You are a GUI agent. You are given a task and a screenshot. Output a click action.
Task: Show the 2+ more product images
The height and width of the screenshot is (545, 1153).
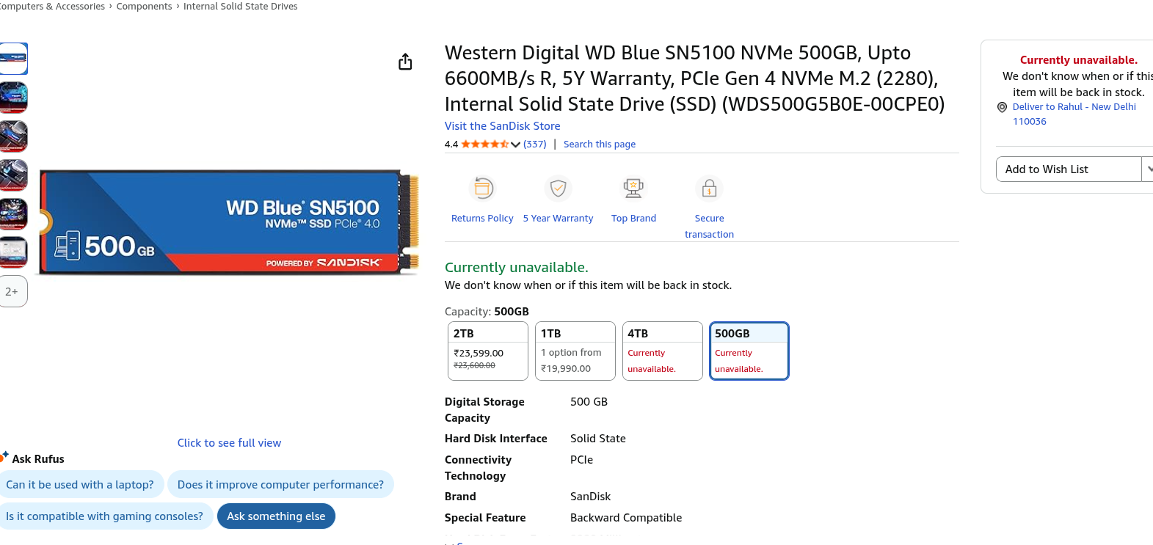tap(12, 291)
